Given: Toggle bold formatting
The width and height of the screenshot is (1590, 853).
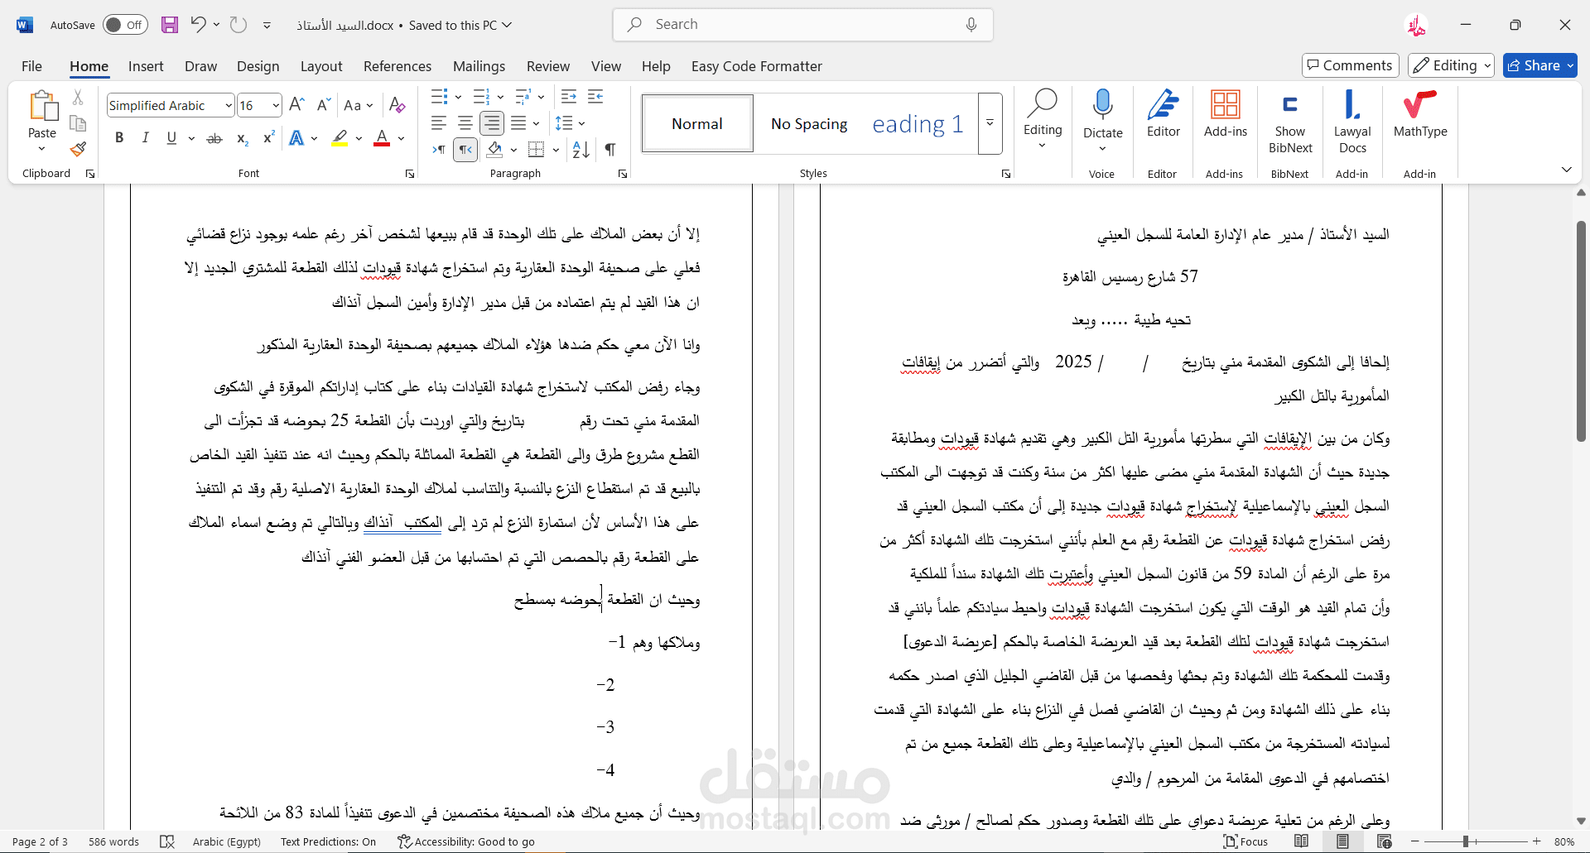Looking at the screenshot, I should 119,138.
